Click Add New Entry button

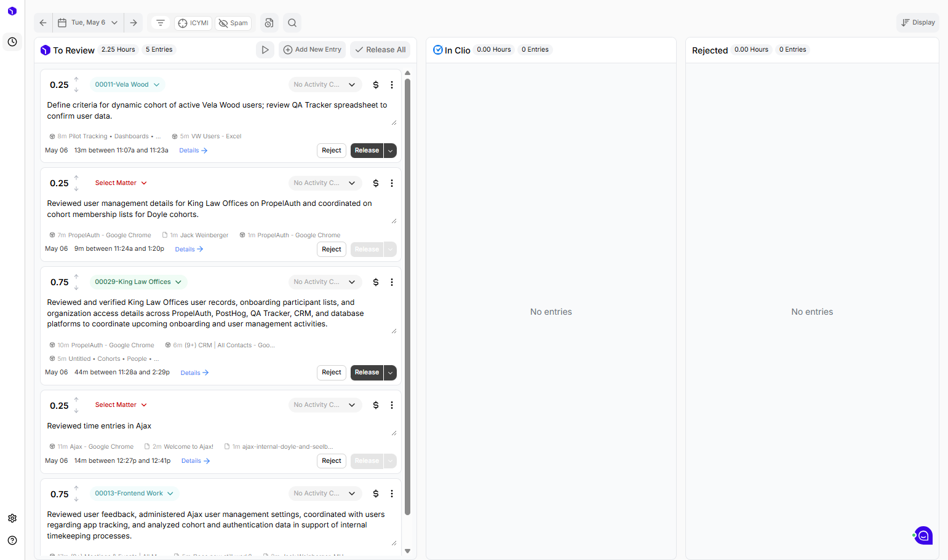click(x=313, y=50)
